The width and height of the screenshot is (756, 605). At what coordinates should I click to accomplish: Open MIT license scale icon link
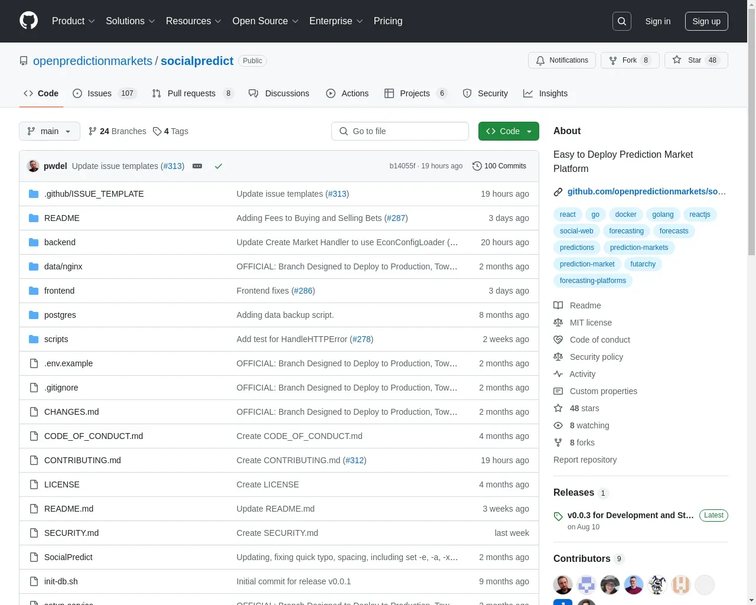coord(582,323)
